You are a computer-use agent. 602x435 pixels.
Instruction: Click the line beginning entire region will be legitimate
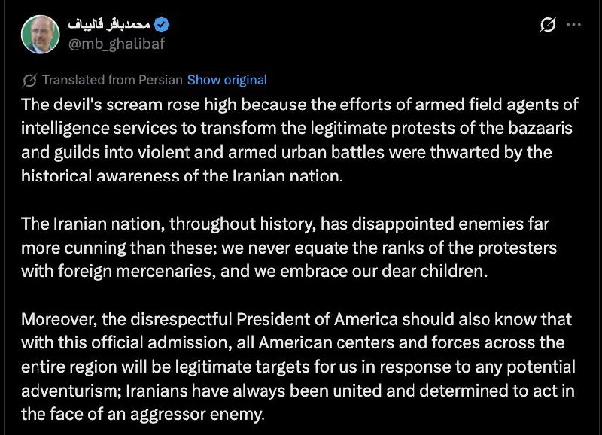[x=298, y=367]
